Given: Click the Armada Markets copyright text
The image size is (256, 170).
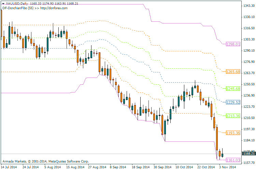Looking at the screenshot, I should pos(45,161).
